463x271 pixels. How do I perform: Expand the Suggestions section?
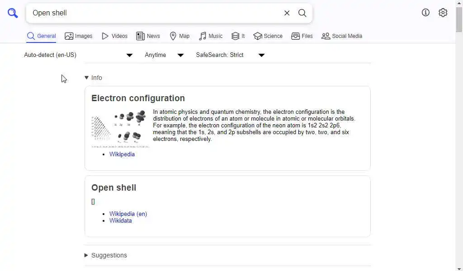105,255
